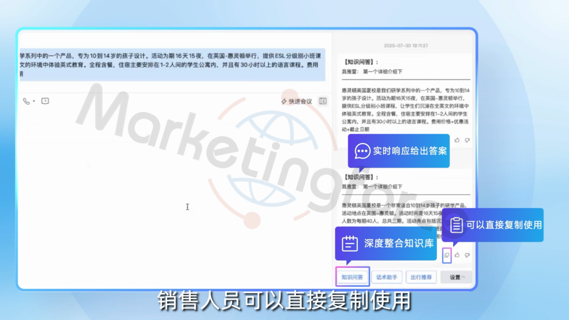Switch to the 话术助手 tab

click(387, 277)
